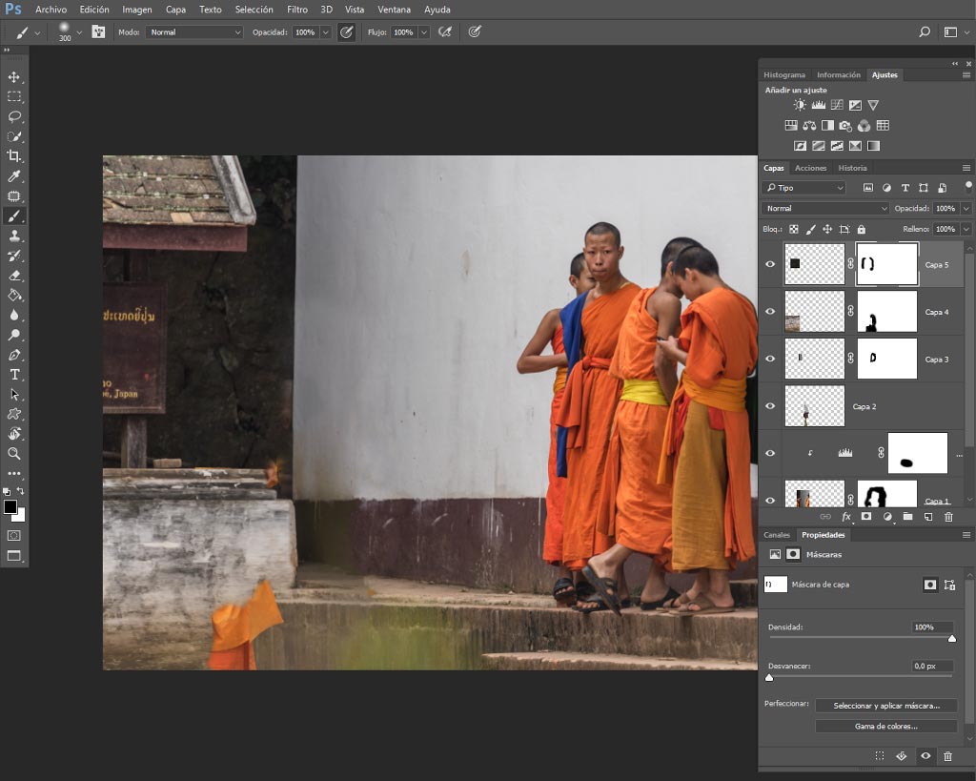Select the Capa 4 layer thumbnail

[x=814, y=312]
